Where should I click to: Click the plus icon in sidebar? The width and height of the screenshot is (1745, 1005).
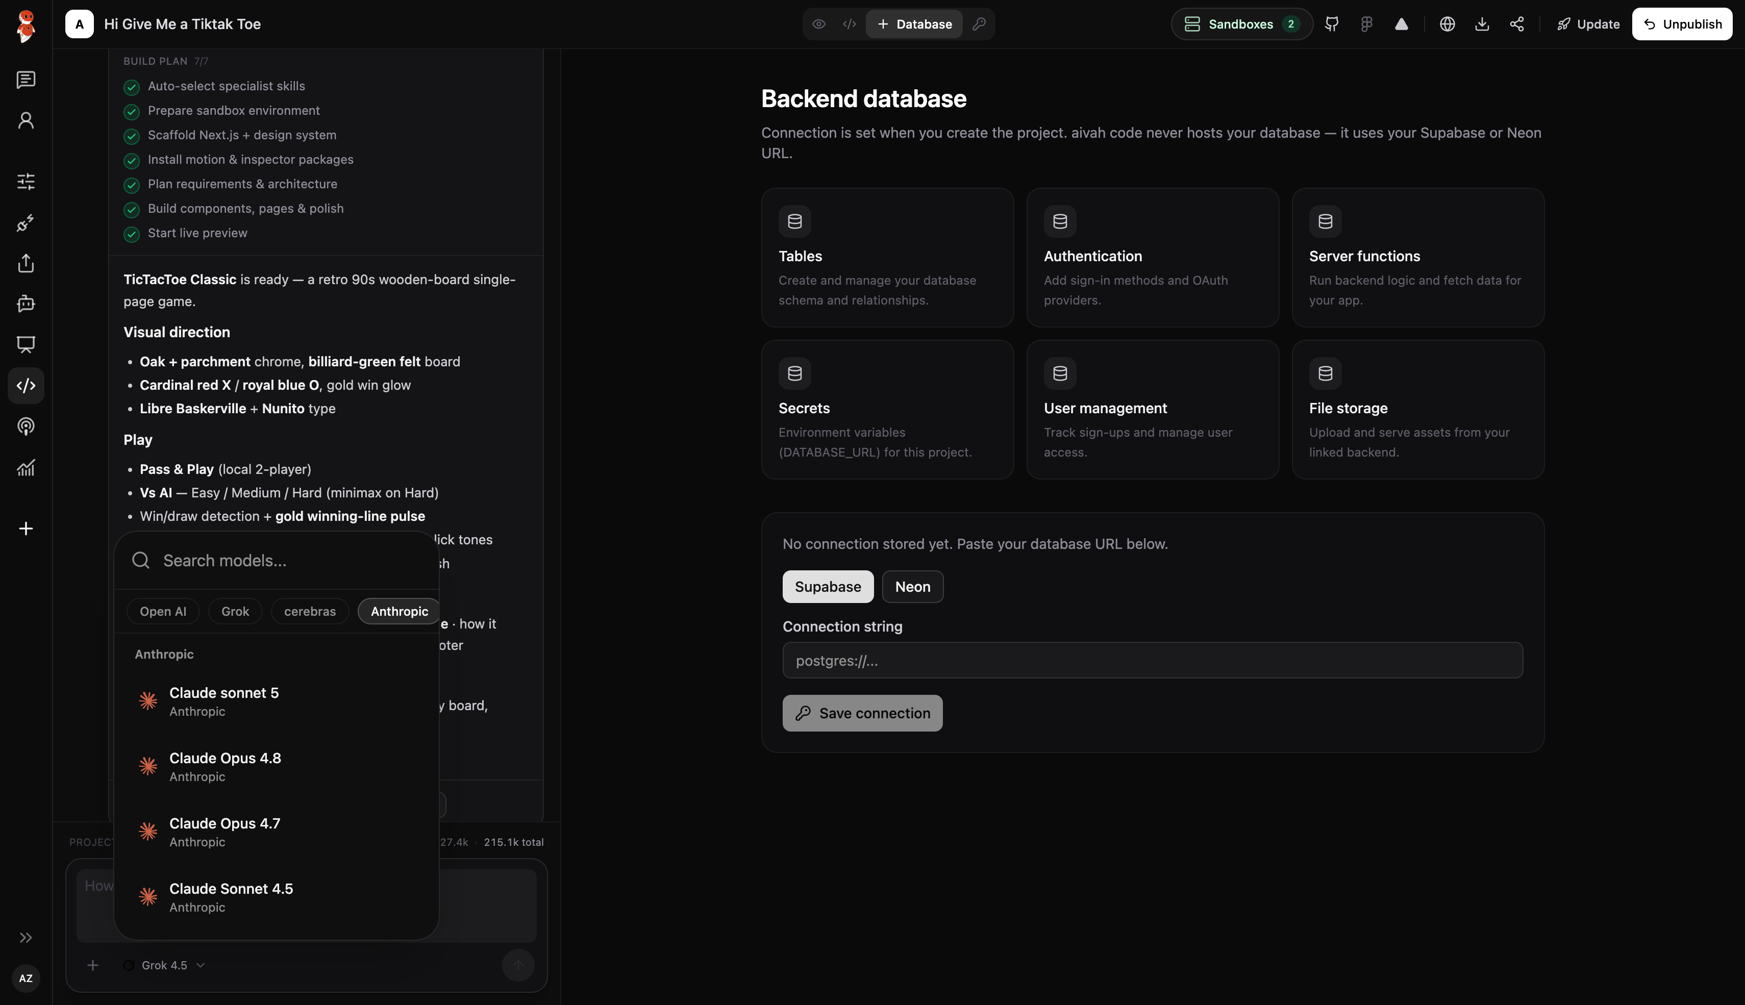point(26,529)
